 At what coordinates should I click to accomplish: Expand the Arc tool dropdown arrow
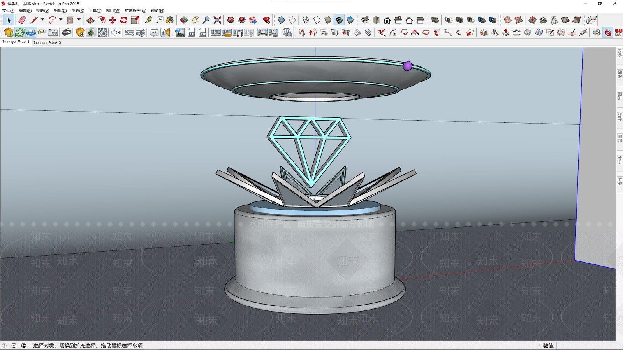(60, 20)
